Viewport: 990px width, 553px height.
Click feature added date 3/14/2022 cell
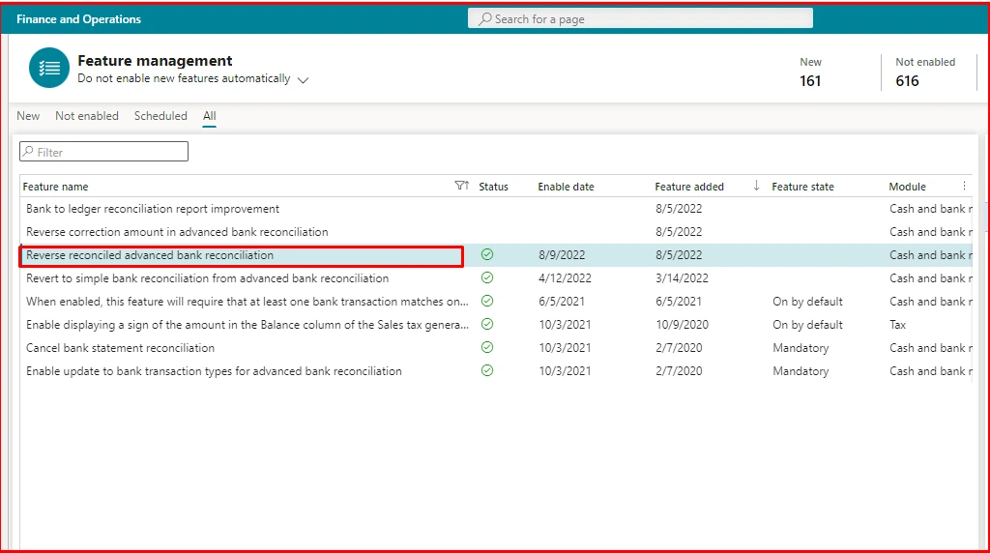(682, 278)
